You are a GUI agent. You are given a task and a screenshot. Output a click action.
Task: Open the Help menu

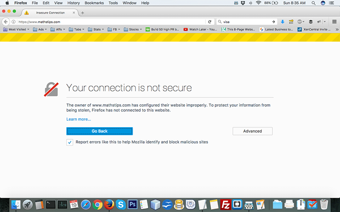coord(145,3)
